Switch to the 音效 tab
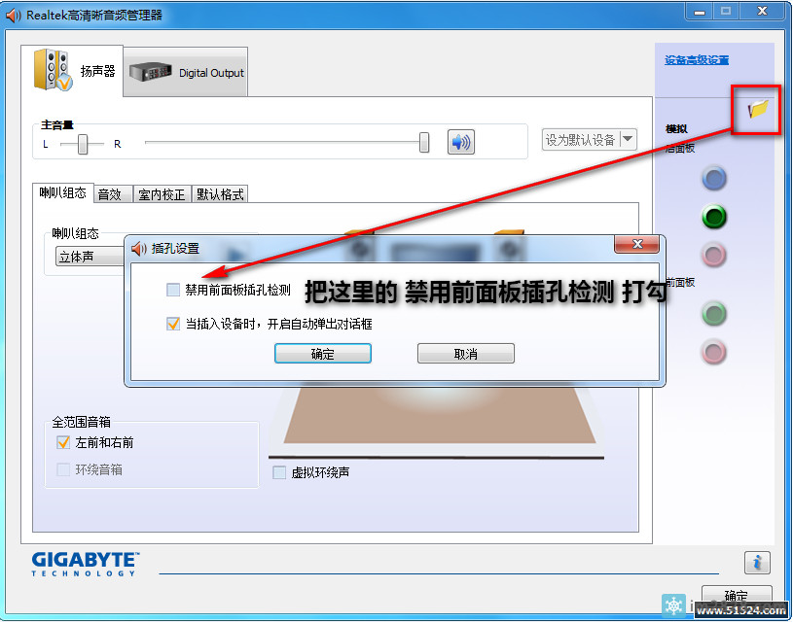Image resolution: width=793 pixels, height=623 pixels. click(x=112, y=193)
